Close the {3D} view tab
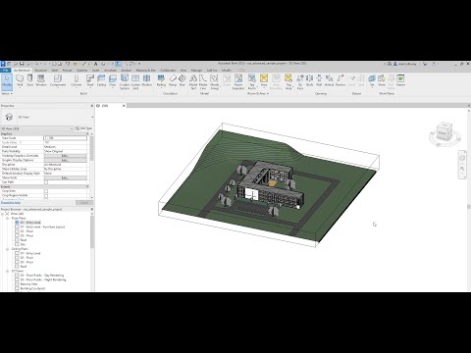The height and width of the screenshot is (353, 471). pyautogui.click(x=124, y=106)
